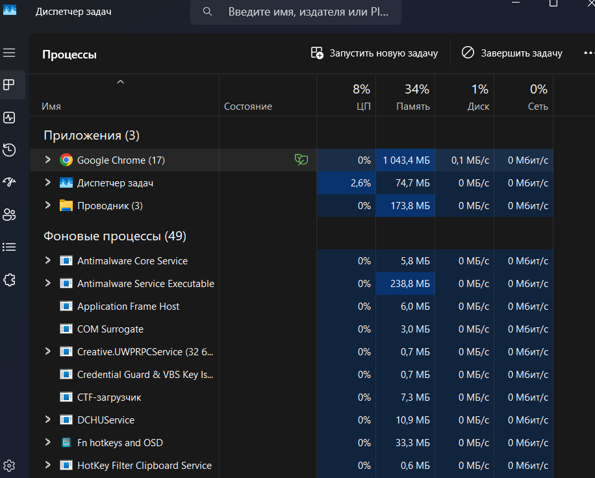Click the Диспетчер задач row icon
The height and width of the screenshot is (478, 595).
click(x=66, y=183)
